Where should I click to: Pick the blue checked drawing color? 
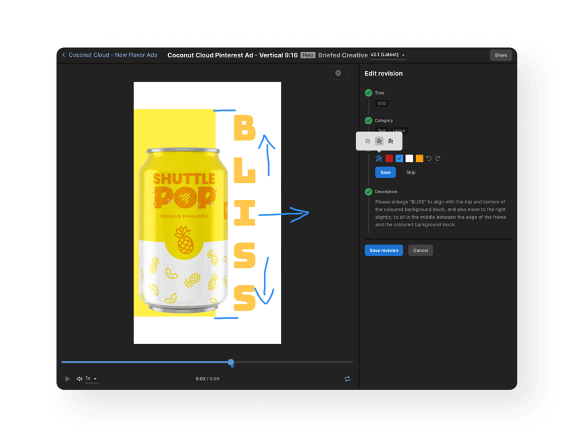[x=399, y=159]
